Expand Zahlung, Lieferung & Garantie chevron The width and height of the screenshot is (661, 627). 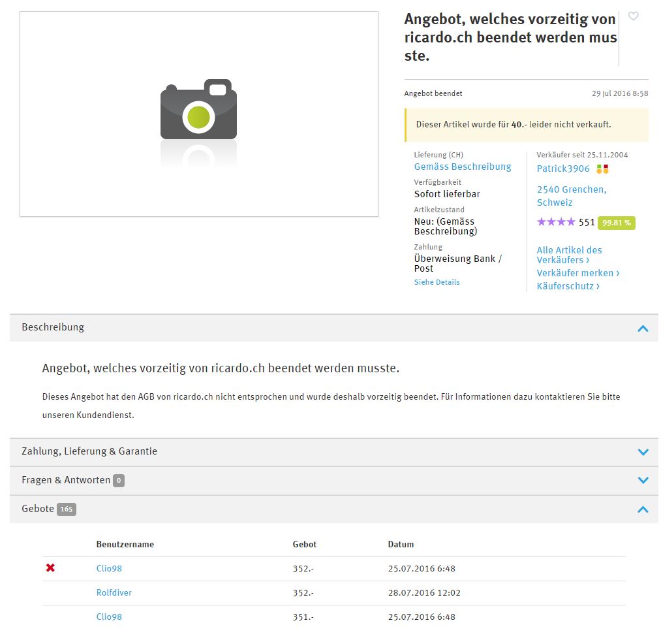pyautogui.click(x=643, y=452)
